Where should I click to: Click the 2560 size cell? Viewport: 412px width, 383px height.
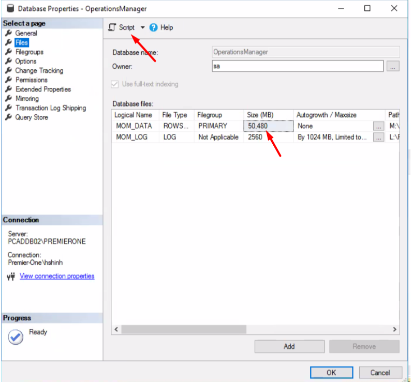(x=268, y=137)
